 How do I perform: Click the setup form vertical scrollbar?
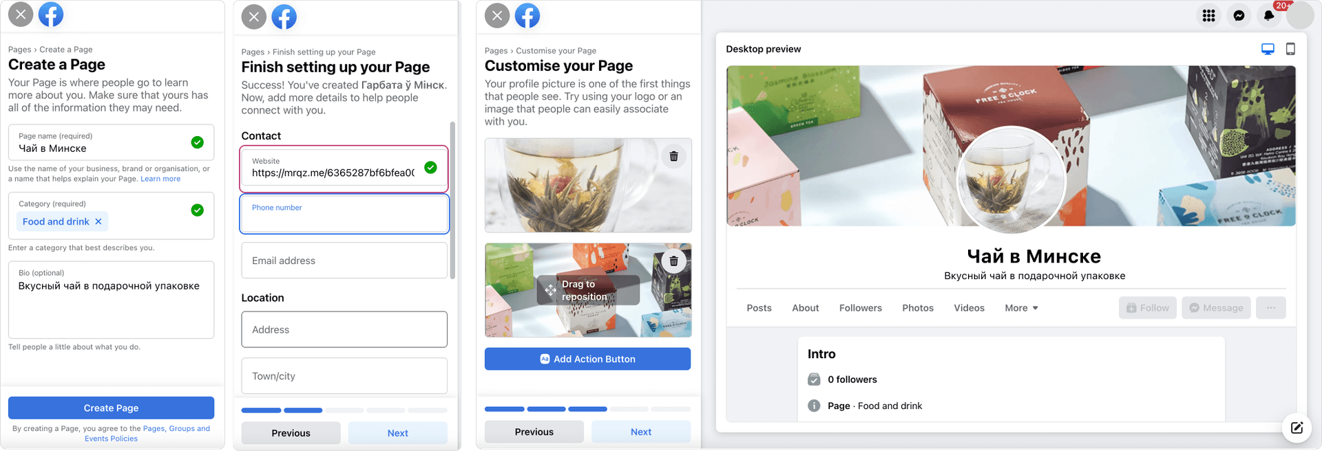[x=452, y=200]
